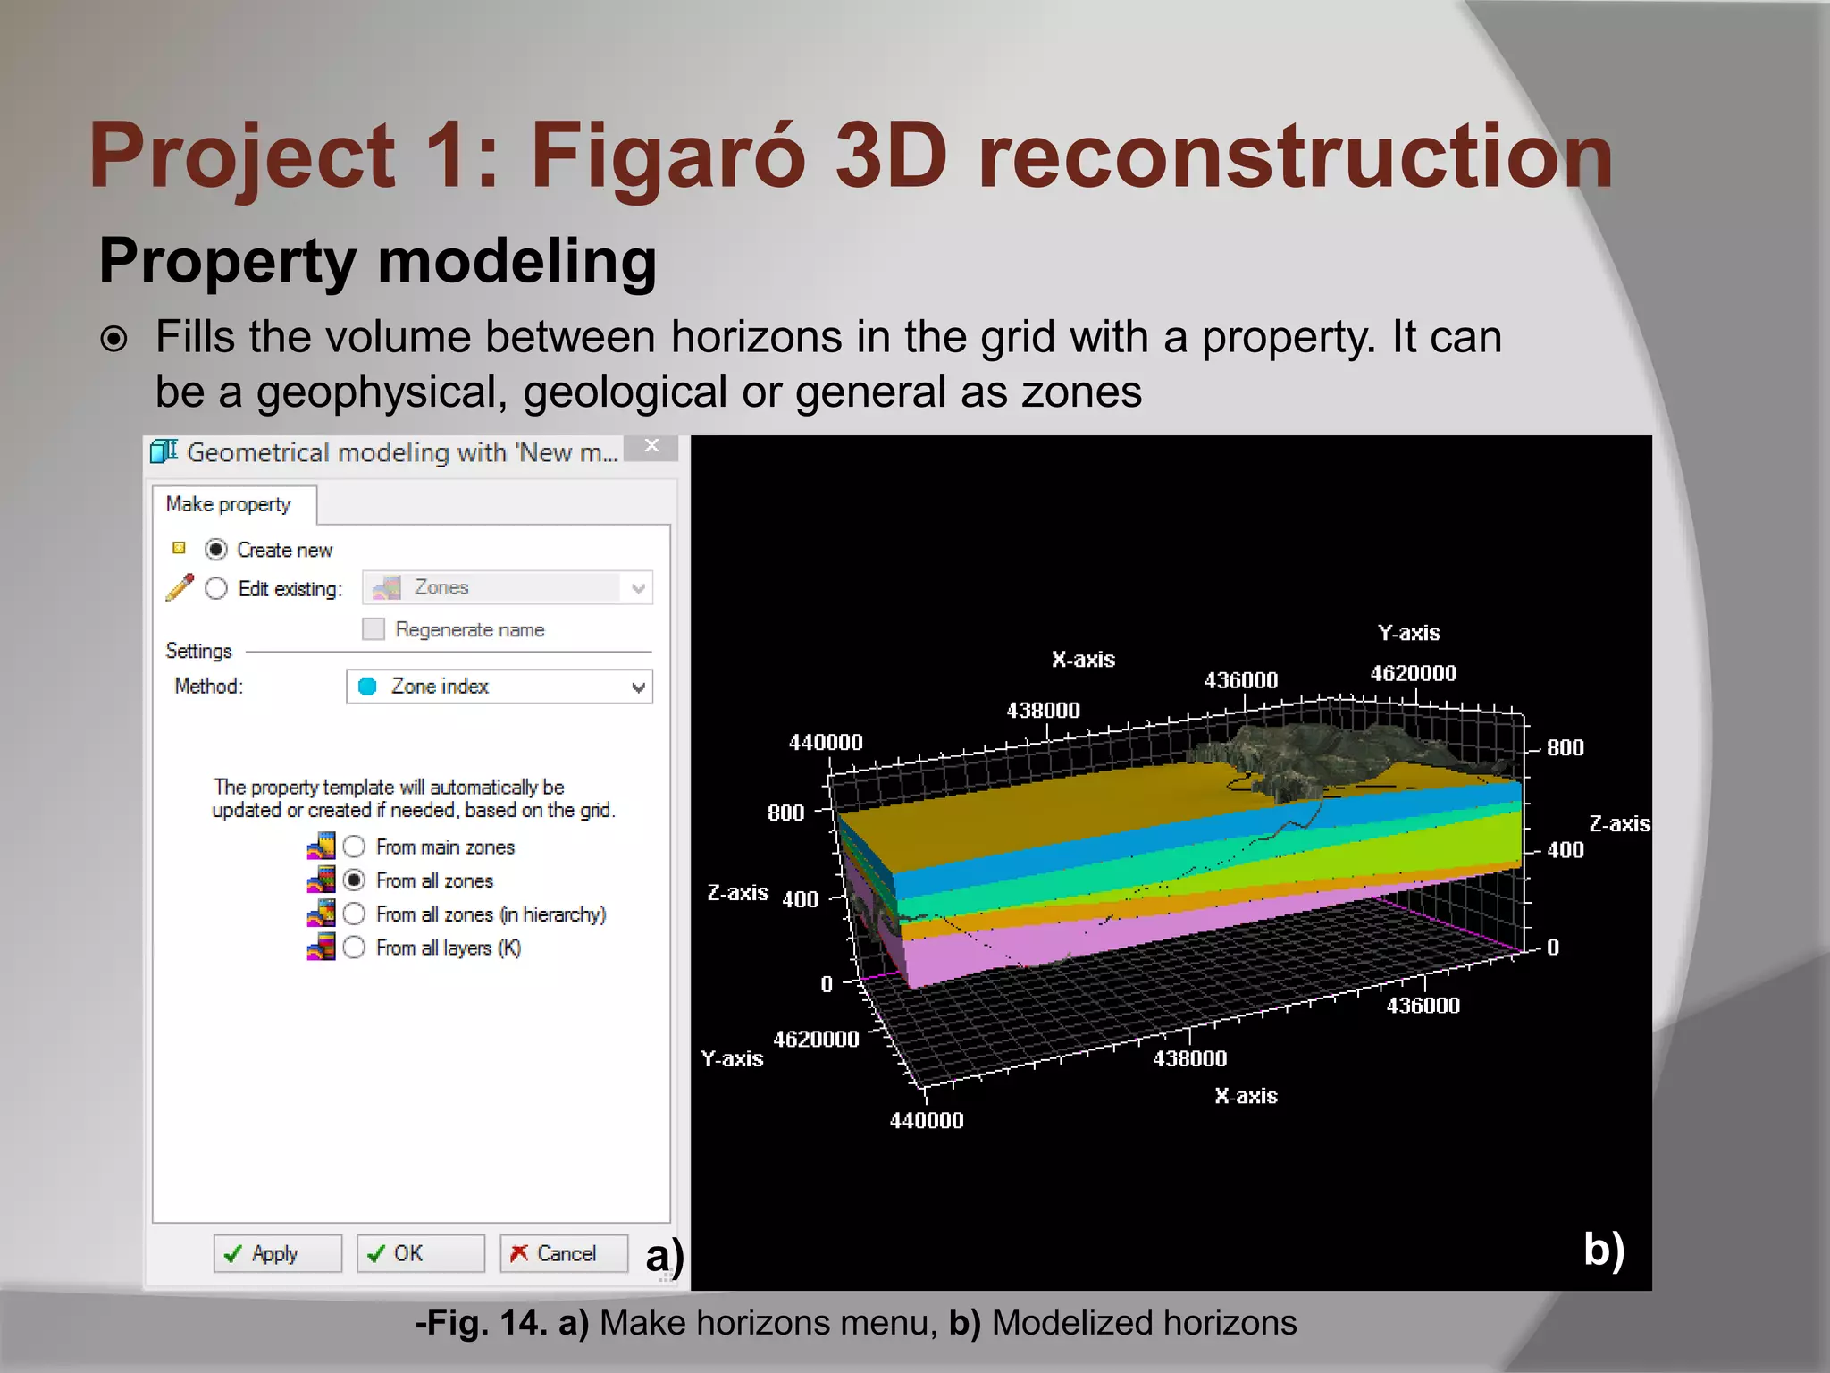Click the yellow square icon beside Create new
Screen dimensions: 1830x1373
(x=179, y=548)
